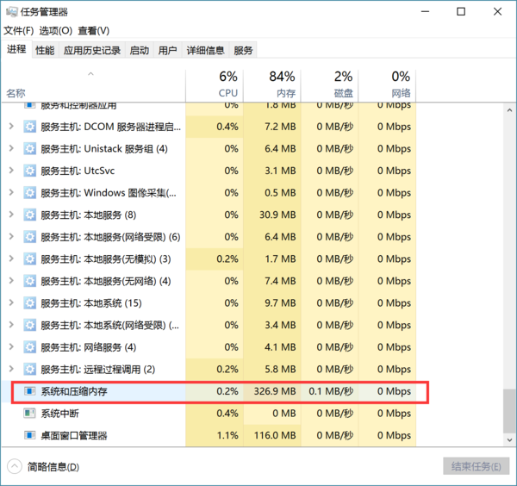Click the 结束任务(E) button
Screen dimensions: 517x486
pos(477,466)
